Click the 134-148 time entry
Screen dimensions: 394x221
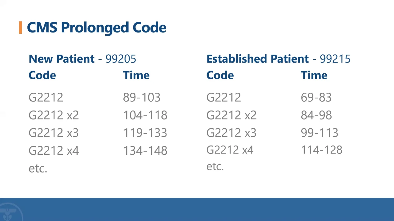tap(145, 151)
